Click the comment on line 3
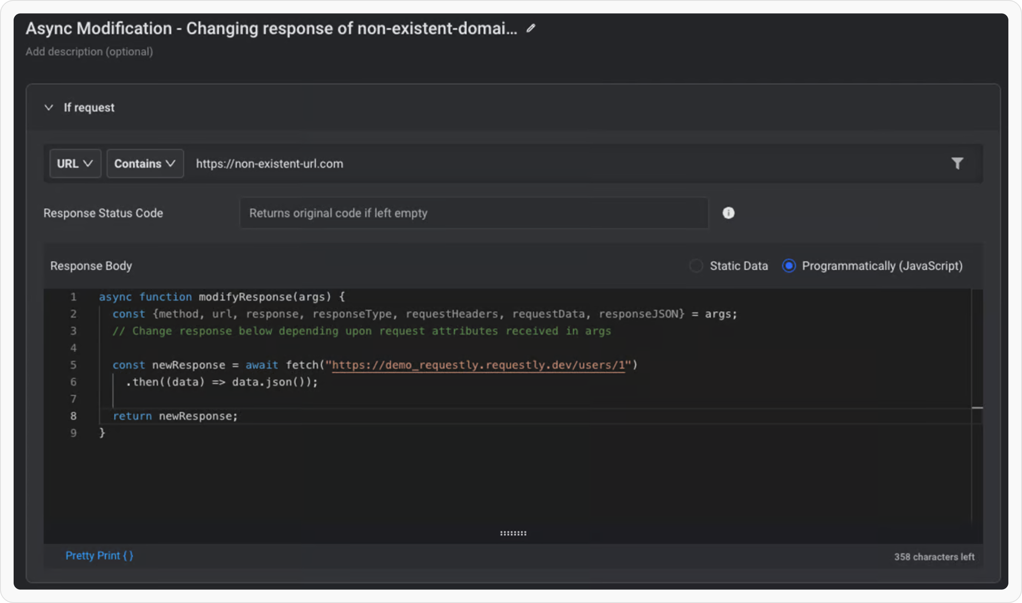 (x=361, y=331)
